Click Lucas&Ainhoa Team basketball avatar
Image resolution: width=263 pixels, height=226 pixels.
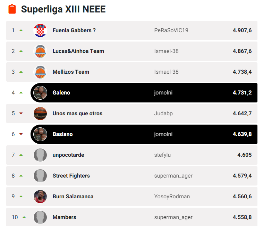pyautogui.click(x=40, y=51)
